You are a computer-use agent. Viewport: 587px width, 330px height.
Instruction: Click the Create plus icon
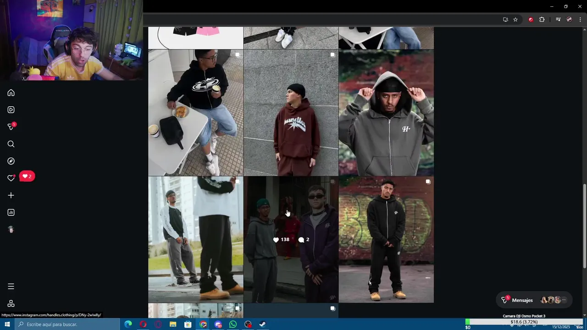point(11,195)
